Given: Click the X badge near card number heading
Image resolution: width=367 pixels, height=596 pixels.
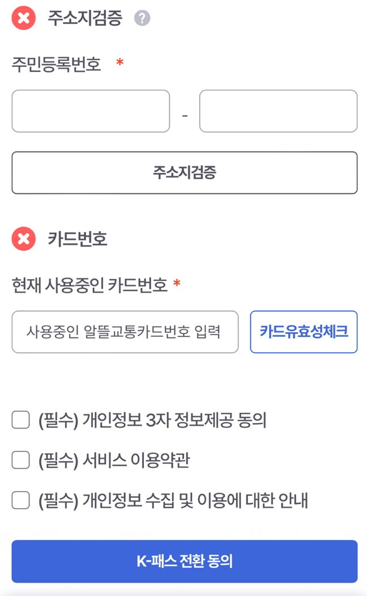Looking at the screenshot, I should click(23, 239).
